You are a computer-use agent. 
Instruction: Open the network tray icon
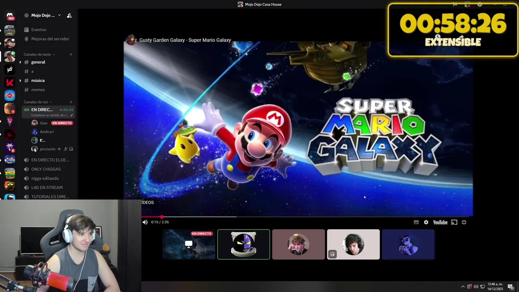pos(483,287)
